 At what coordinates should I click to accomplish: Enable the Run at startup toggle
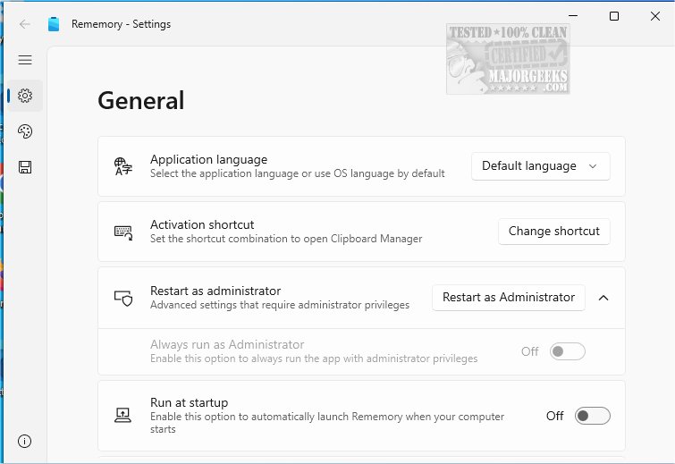pos(593,416)
